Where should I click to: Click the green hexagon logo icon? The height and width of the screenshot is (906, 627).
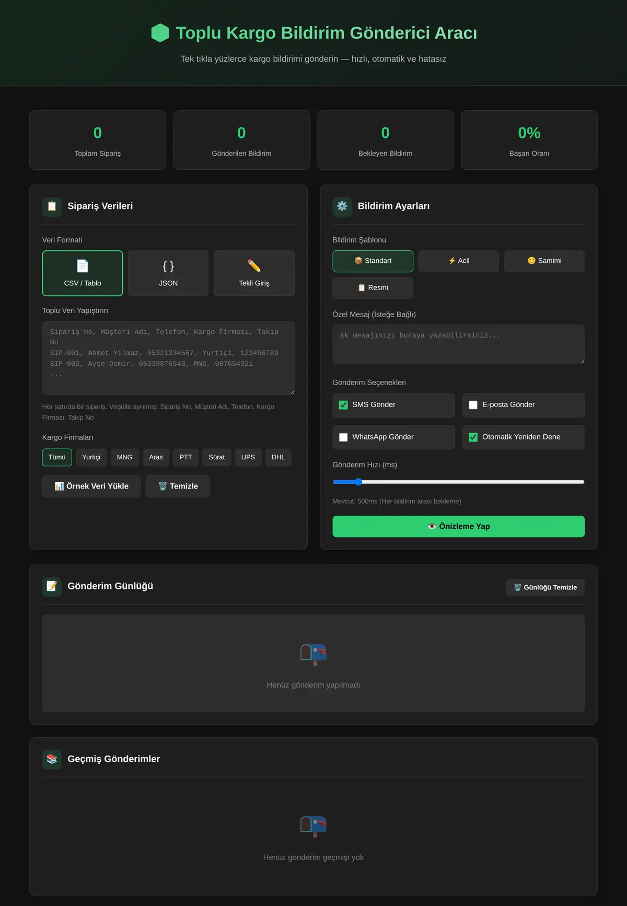160,33
